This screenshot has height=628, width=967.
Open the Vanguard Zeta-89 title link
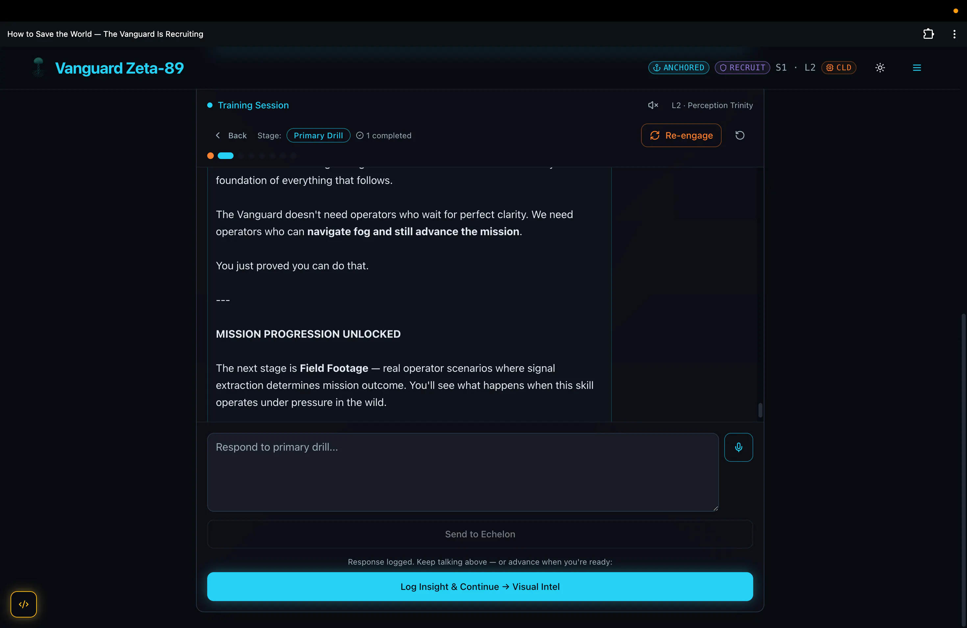coord(119,68)
